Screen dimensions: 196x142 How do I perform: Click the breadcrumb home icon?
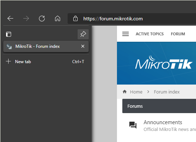click(124, 92)
